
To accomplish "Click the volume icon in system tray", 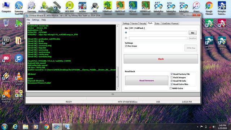I will [214, 127].
